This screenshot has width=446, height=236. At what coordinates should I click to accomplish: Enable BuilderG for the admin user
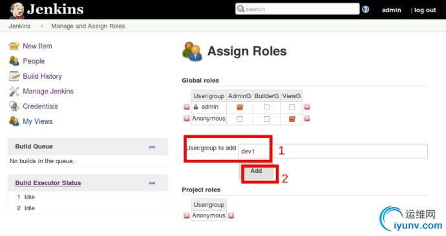[267, 107]
